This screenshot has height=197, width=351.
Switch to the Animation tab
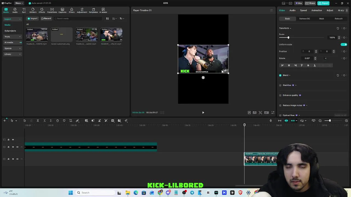coord(317,10)
